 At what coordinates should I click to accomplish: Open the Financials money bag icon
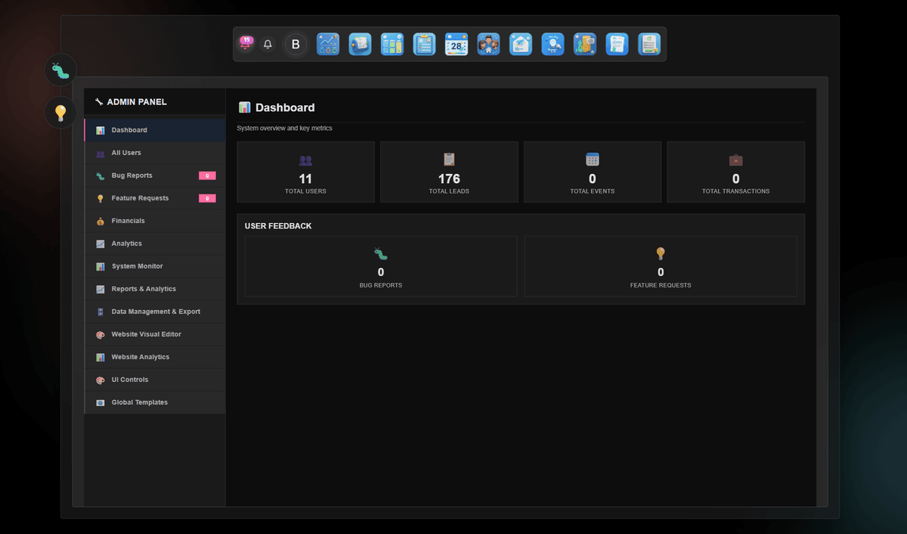pos(101,220)
